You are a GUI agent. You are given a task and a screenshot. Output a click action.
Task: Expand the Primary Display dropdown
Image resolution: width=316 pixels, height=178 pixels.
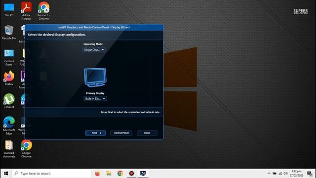[95, 99]
